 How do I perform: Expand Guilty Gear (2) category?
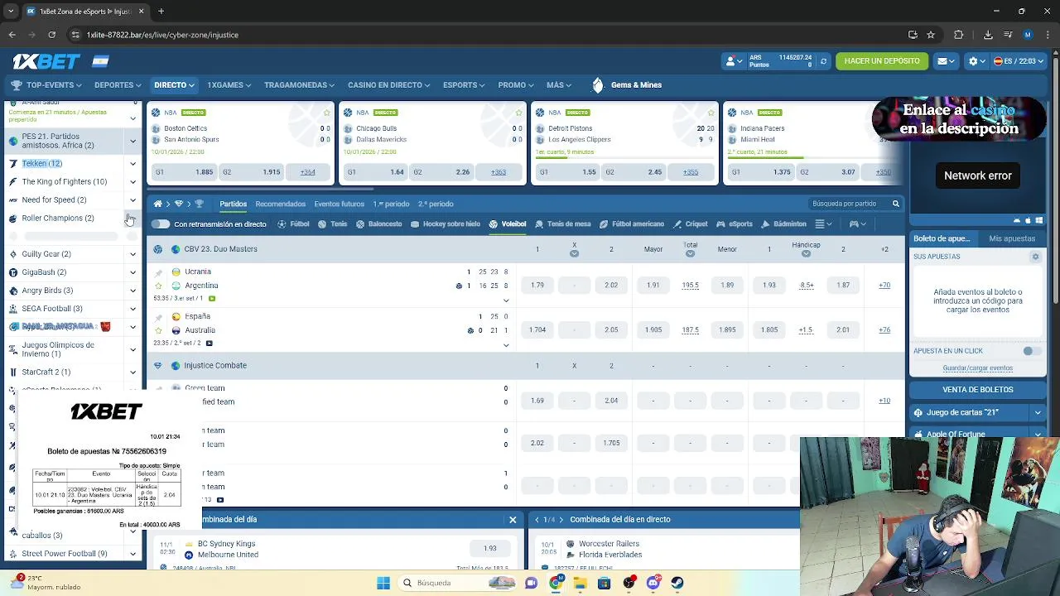[x=132, y=254]
